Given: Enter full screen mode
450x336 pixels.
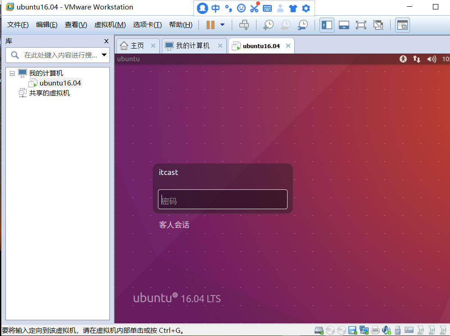Looking at the screenshot, I should [x=361, y=25].
